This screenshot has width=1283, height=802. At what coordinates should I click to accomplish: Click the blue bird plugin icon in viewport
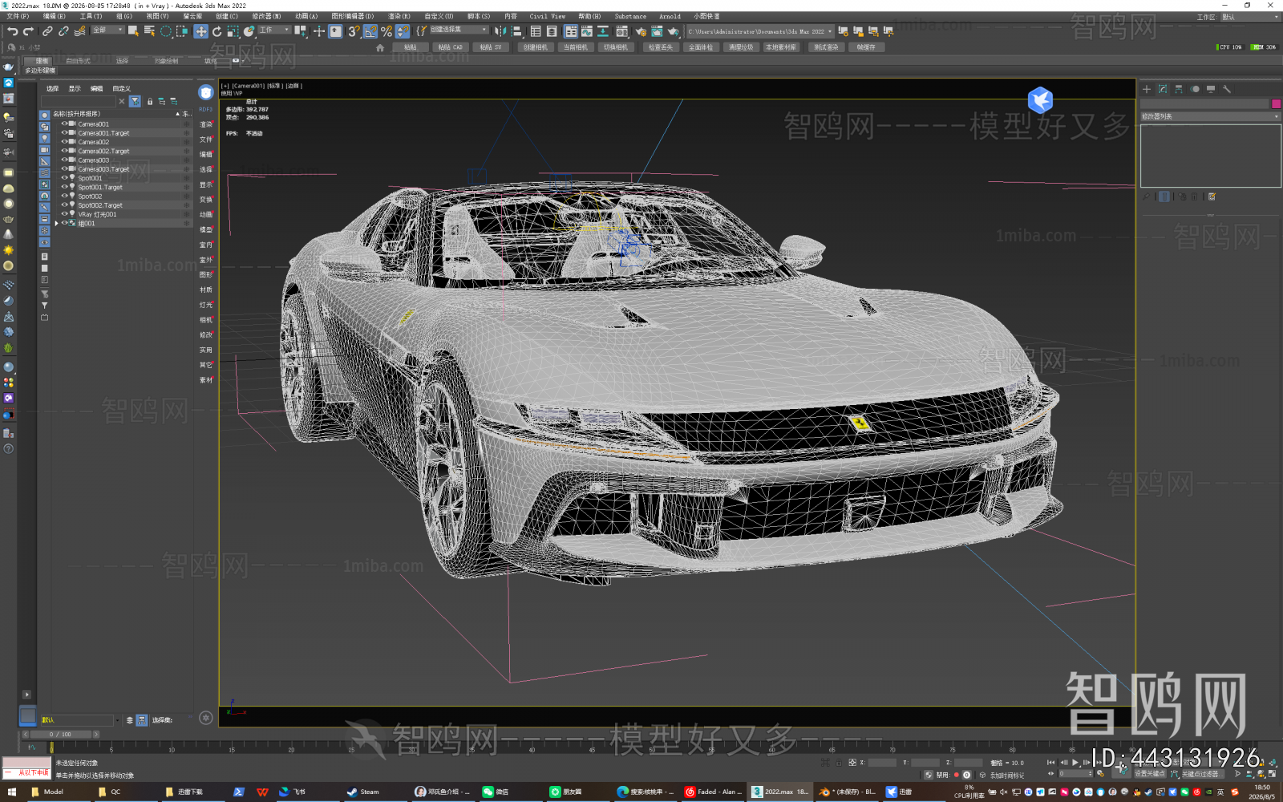1040,100
